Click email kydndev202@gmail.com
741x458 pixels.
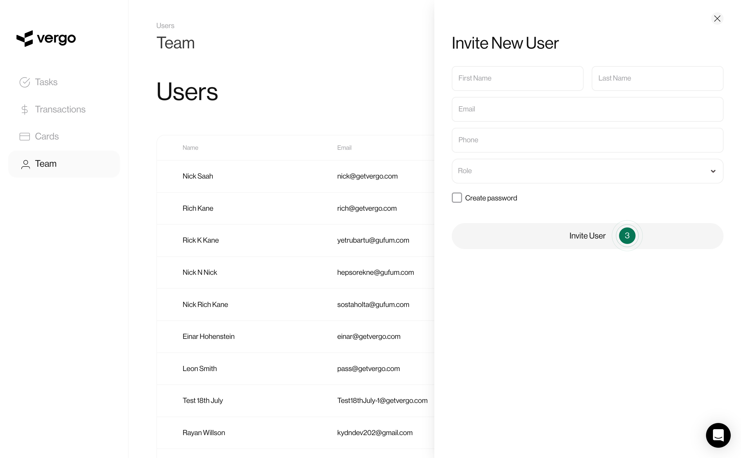[x=375, y=433]
